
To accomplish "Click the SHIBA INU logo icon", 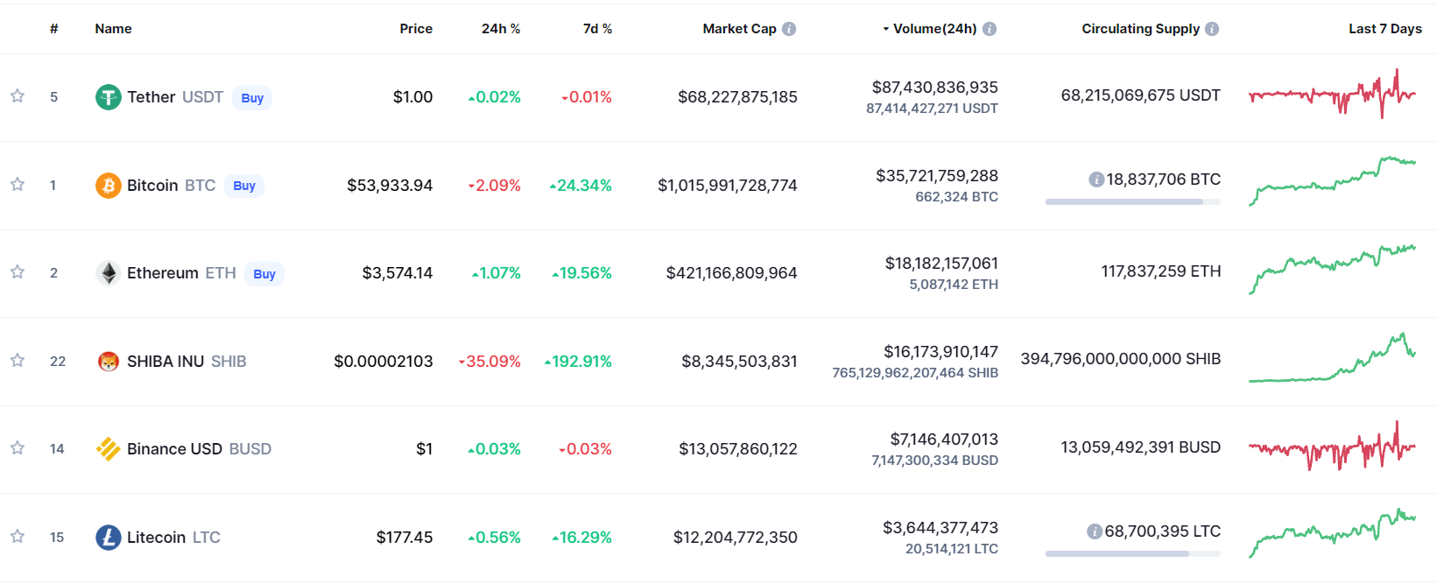I will click(108, 362).
